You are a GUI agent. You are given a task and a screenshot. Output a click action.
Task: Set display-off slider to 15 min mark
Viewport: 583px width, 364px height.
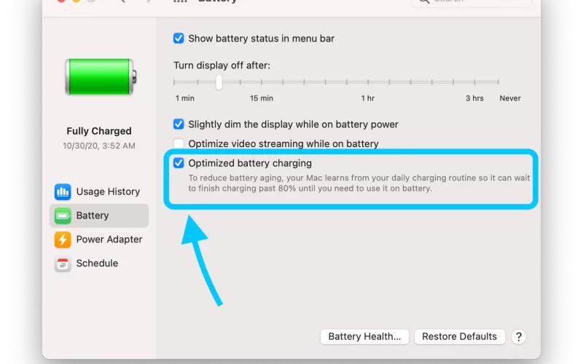pyautogui.click(x=262, y=82)
